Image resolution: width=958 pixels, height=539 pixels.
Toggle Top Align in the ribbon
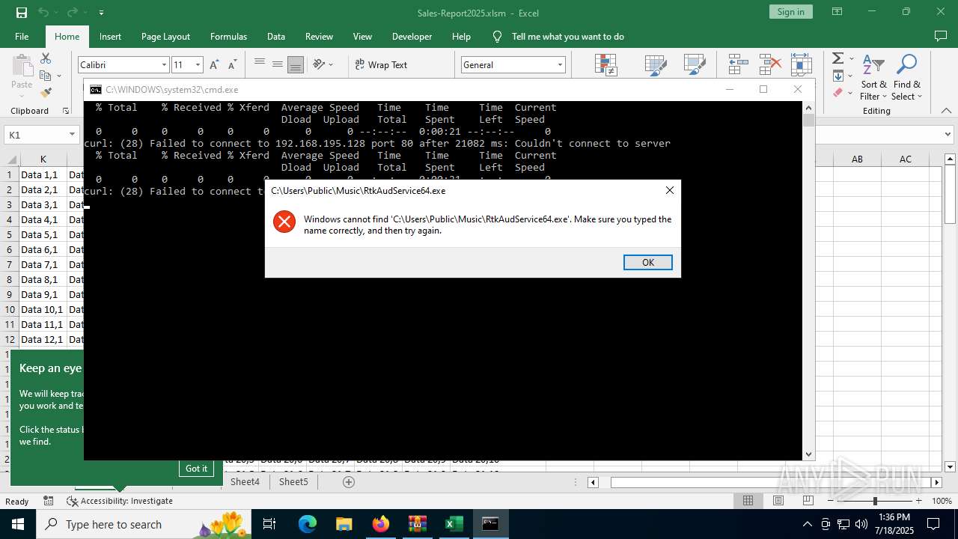point(260,64)
